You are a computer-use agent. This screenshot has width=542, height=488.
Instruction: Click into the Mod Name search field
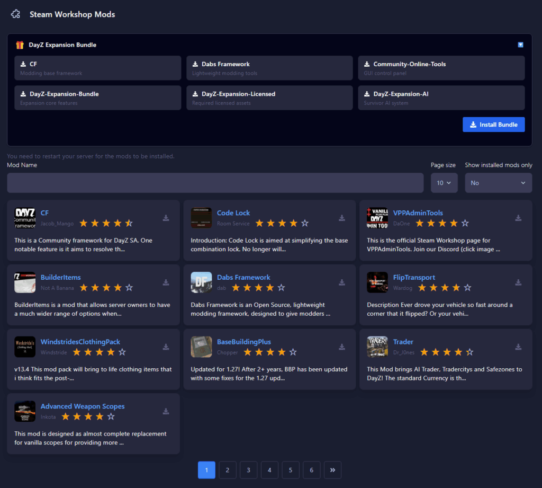pos(215,183)
